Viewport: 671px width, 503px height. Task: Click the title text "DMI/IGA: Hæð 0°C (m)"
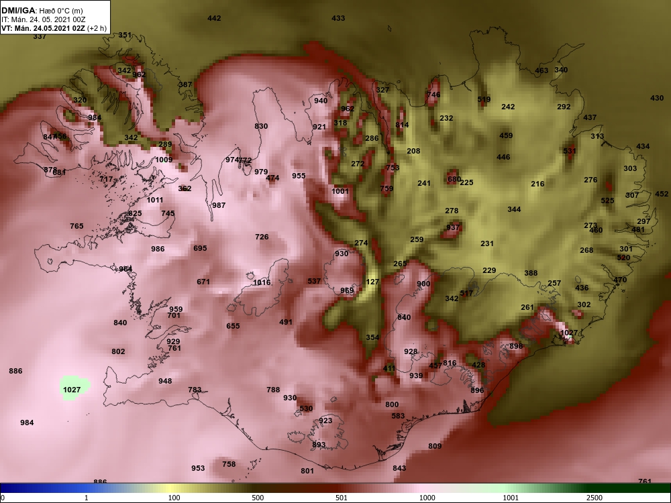pyautogui.click(x=42, y=11)
